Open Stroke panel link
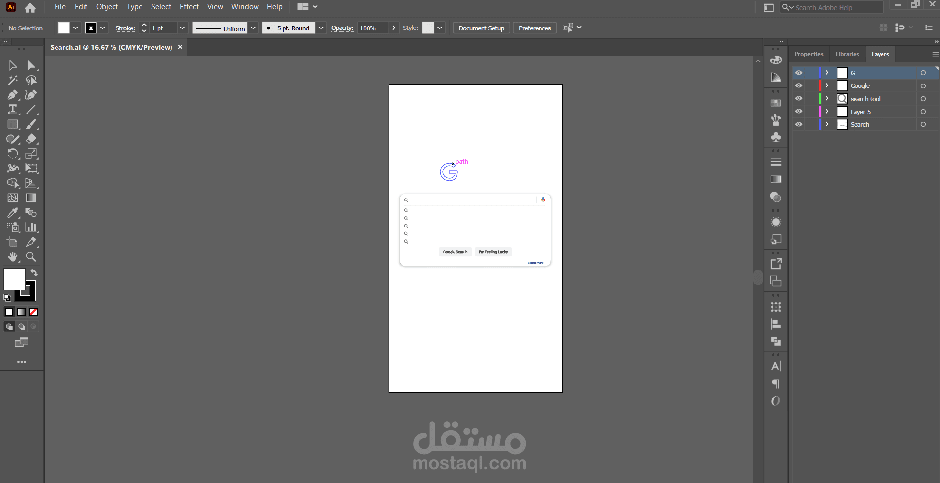Screen dimensions: 940x483 tap(125, 28)
